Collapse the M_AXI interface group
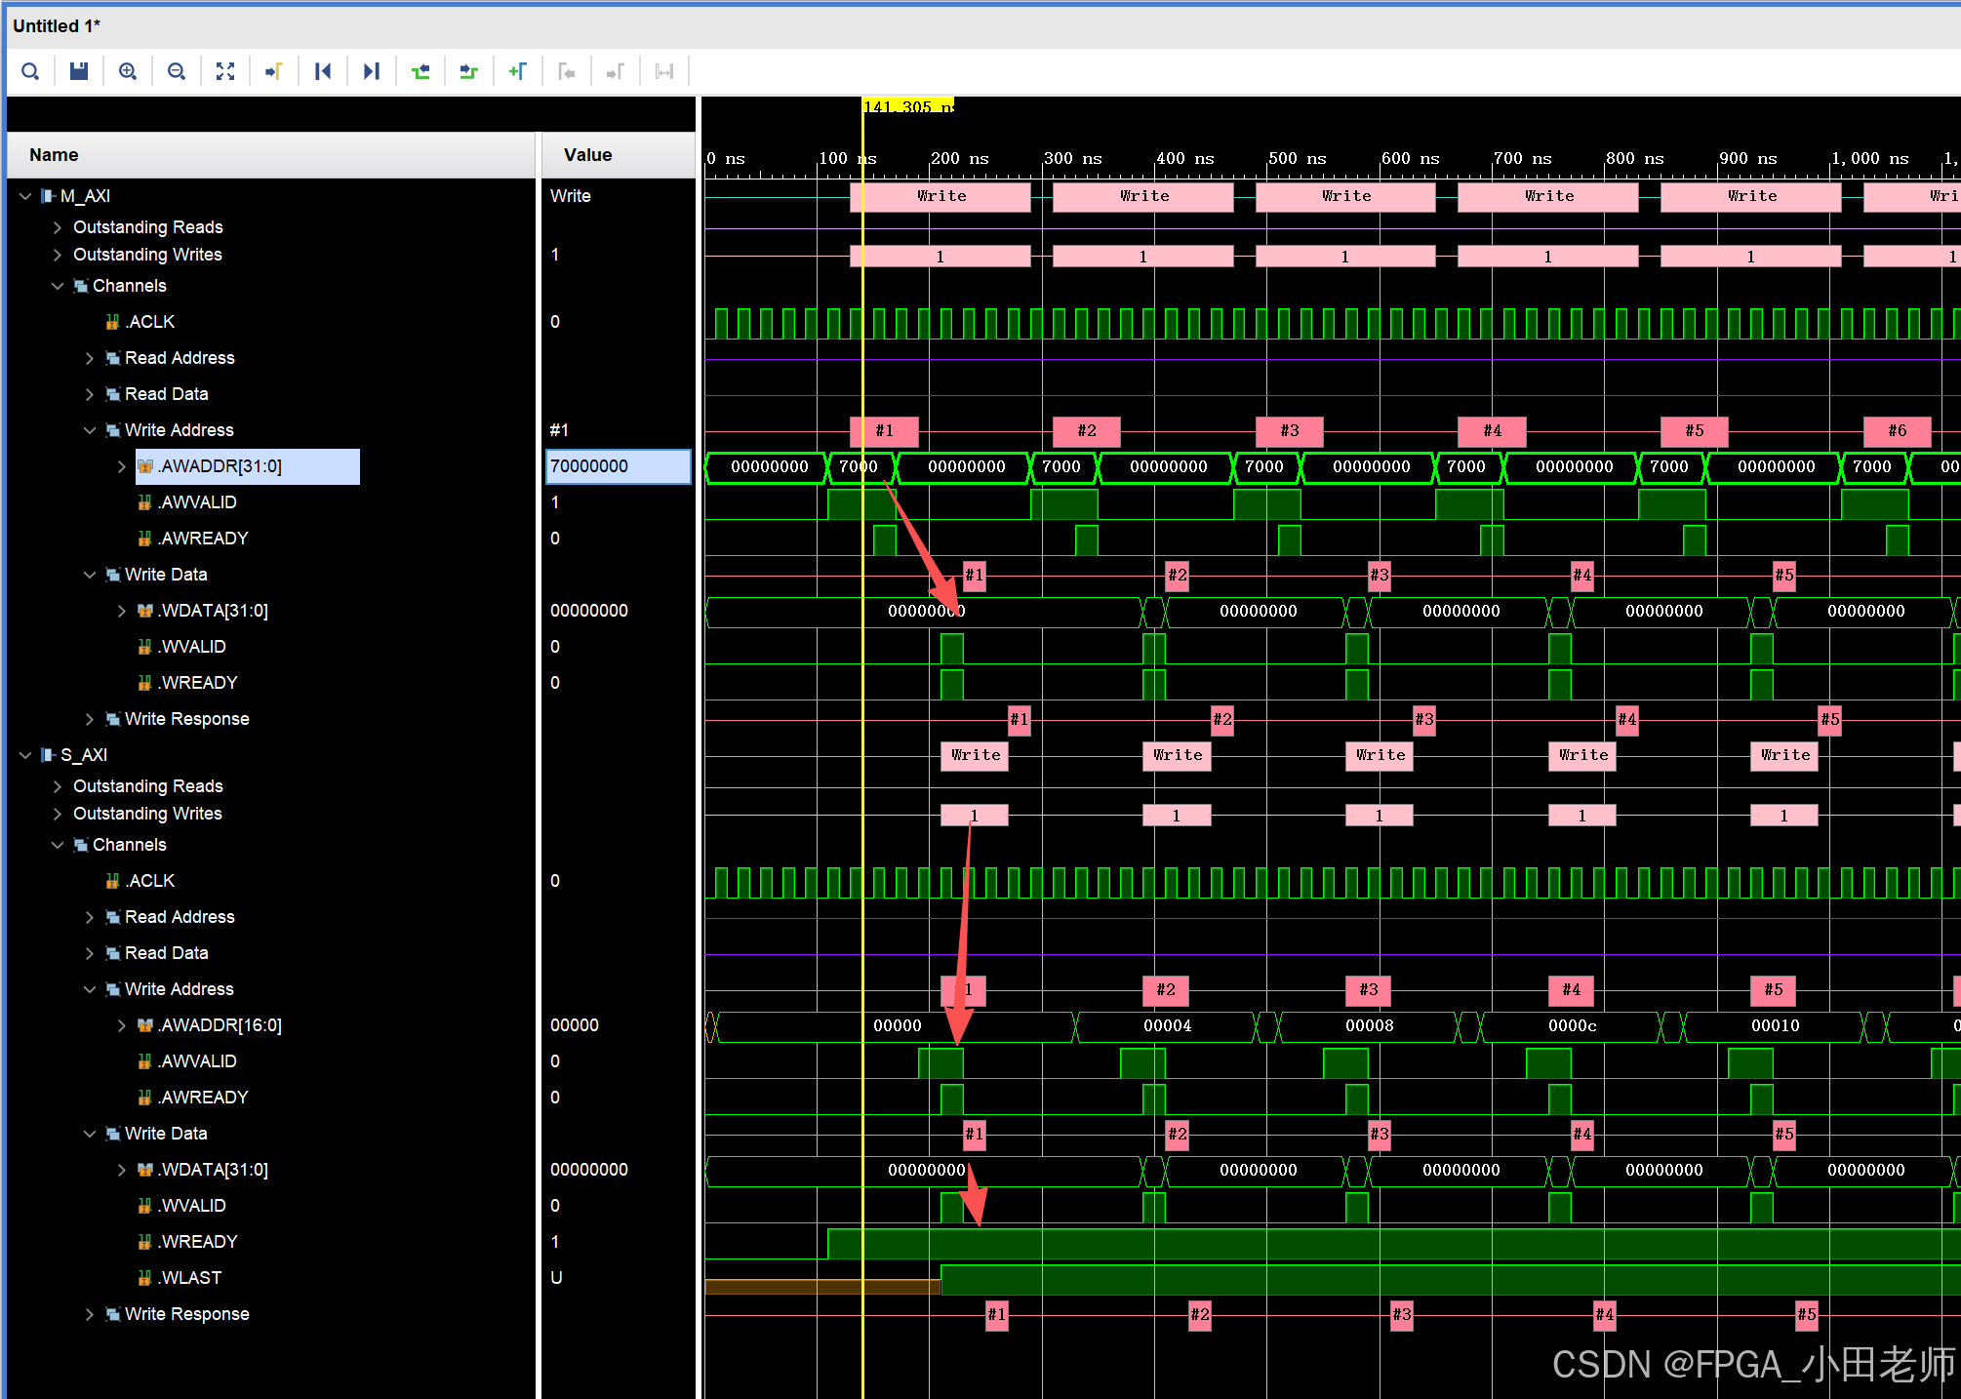This screenshot has width=1961, height=1399. (25, 196)
